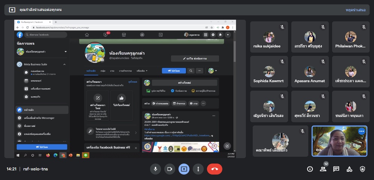Click Philaiwan Phok participant tile
The width and height of the screenshot is (374, 180).
351,37
